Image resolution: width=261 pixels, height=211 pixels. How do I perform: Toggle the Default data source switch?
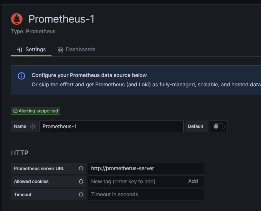(x=218, y=126)
